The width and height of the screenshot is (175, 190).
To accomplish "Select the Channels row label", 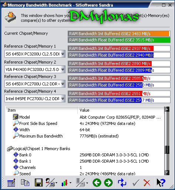I will [x=27, y=167].
